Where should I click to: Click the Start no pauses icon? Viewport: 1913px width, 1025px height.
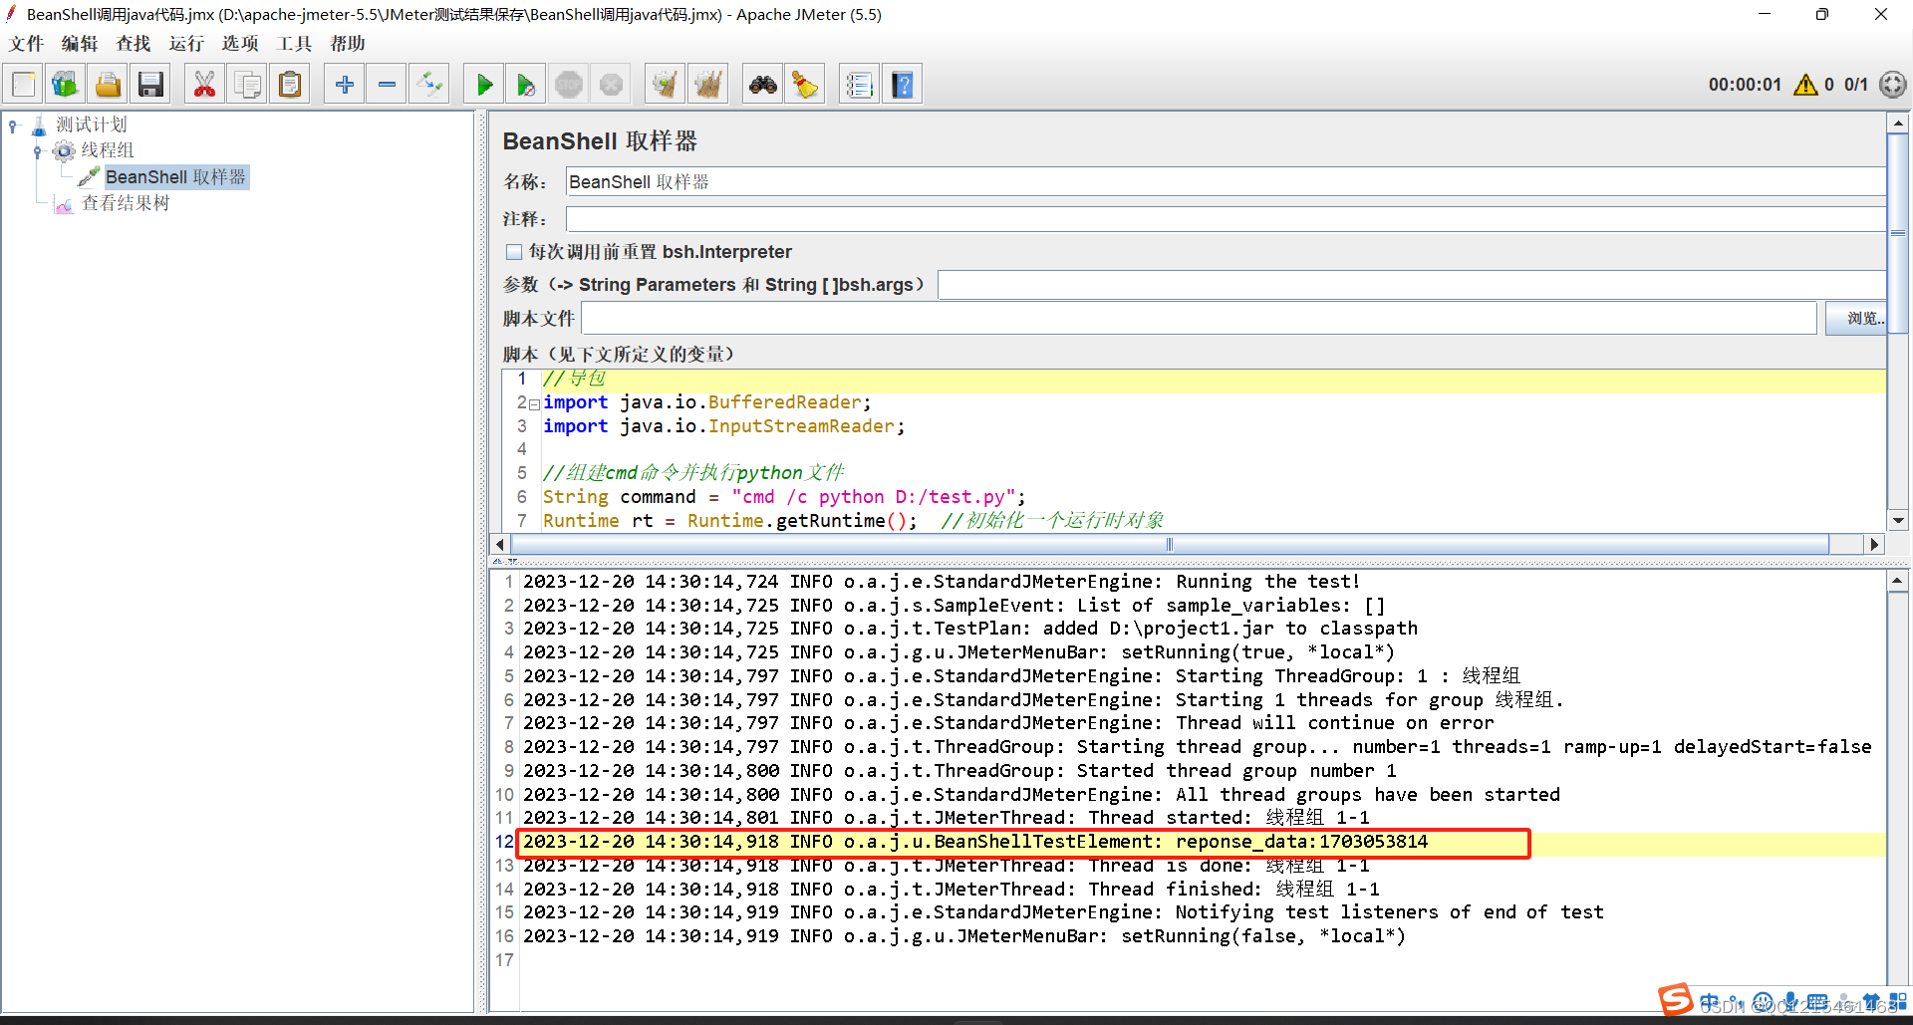[x=526, y=85]
